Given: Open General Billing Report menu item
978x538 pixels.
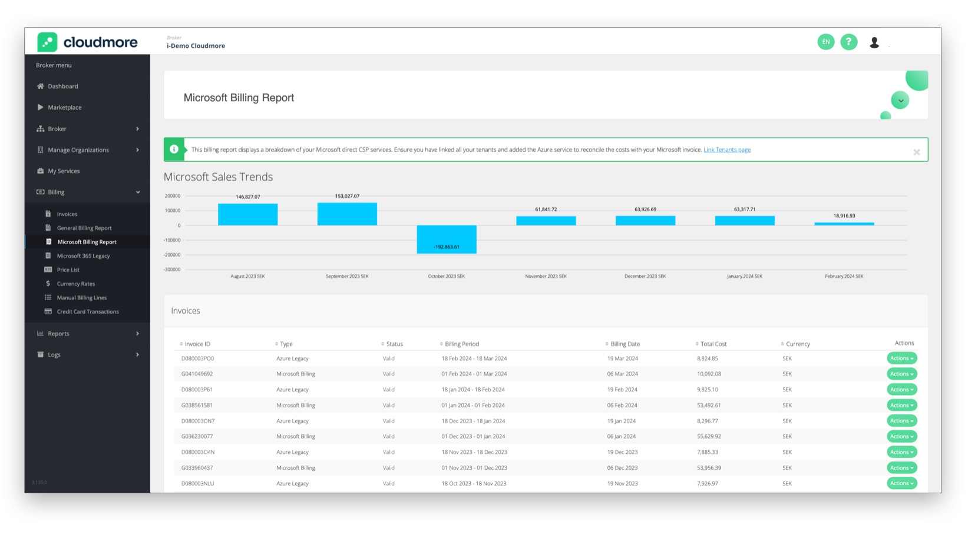Looking at the screenshot, I should click(x=84, y=228).
